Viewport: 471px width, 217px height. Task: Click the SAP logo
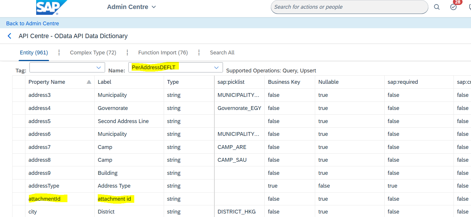[51, 7]
